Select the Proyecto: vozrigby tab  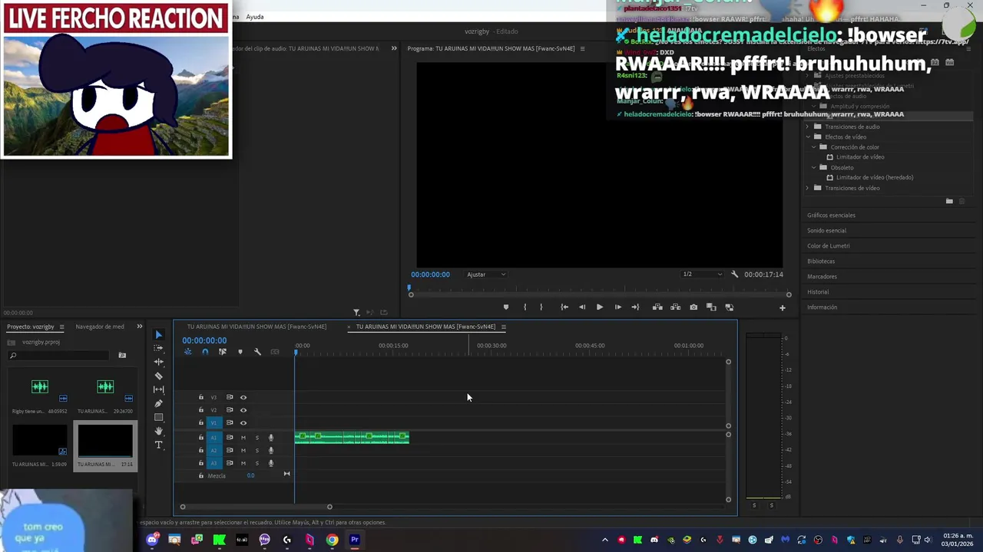click(31, 327)
